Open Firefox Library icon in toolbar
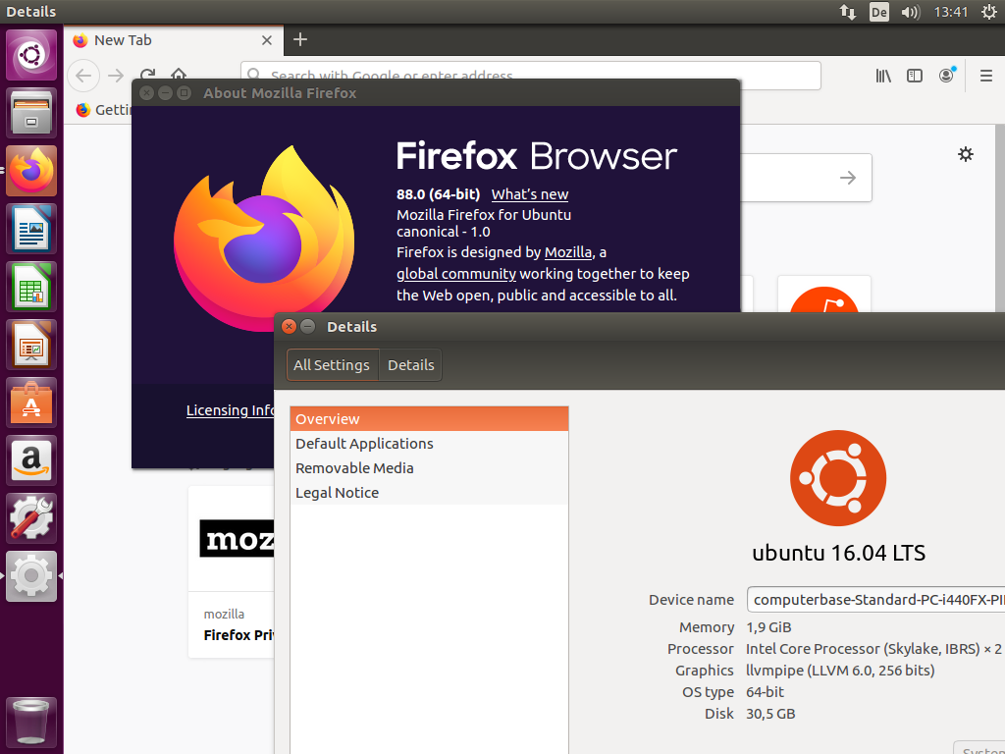This screenshot has width=1005, height=754. [883, 76]
